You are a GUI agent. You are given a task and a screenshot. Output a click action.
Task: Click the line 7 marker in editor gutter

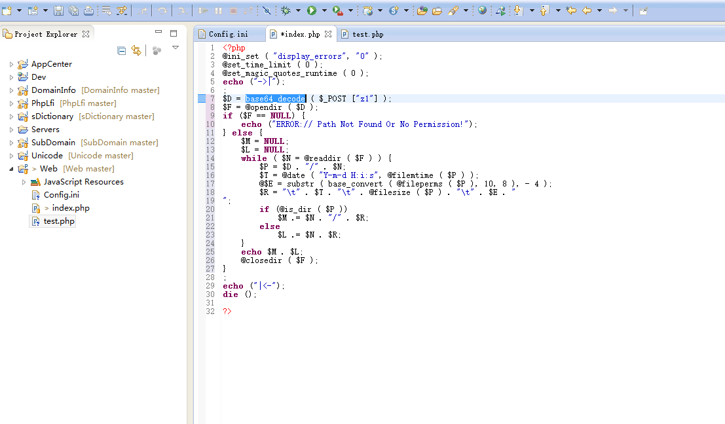tap(202, 98)
